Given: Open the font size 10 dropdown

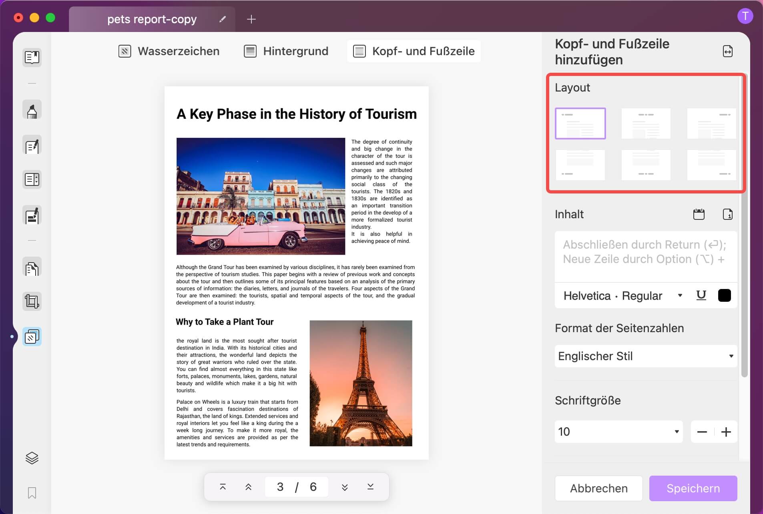Looking at the screenshot, I should 618,432.
